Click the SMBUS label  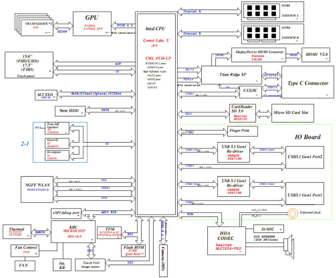[40, 232]
